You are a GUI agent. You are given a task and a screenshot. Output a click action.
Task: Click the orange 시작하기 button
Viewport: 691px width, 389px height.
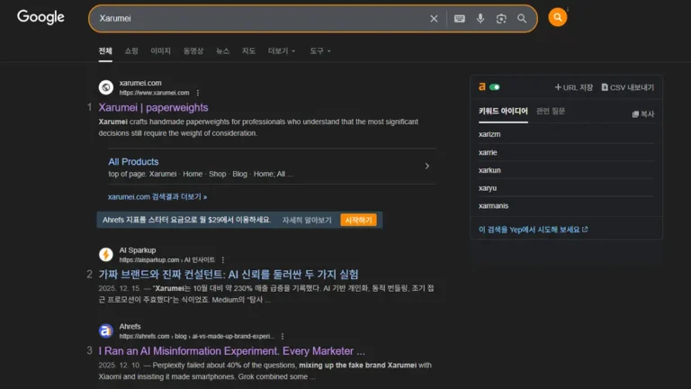coord(358,220)
